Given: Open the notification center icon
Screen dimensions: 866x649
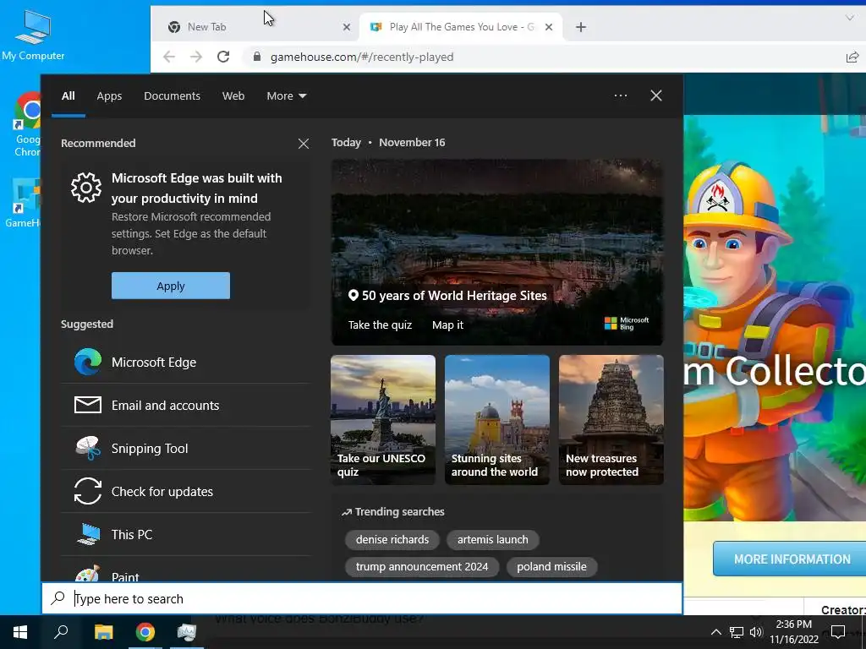Looking at the screenshot, I should pos(838,632).
